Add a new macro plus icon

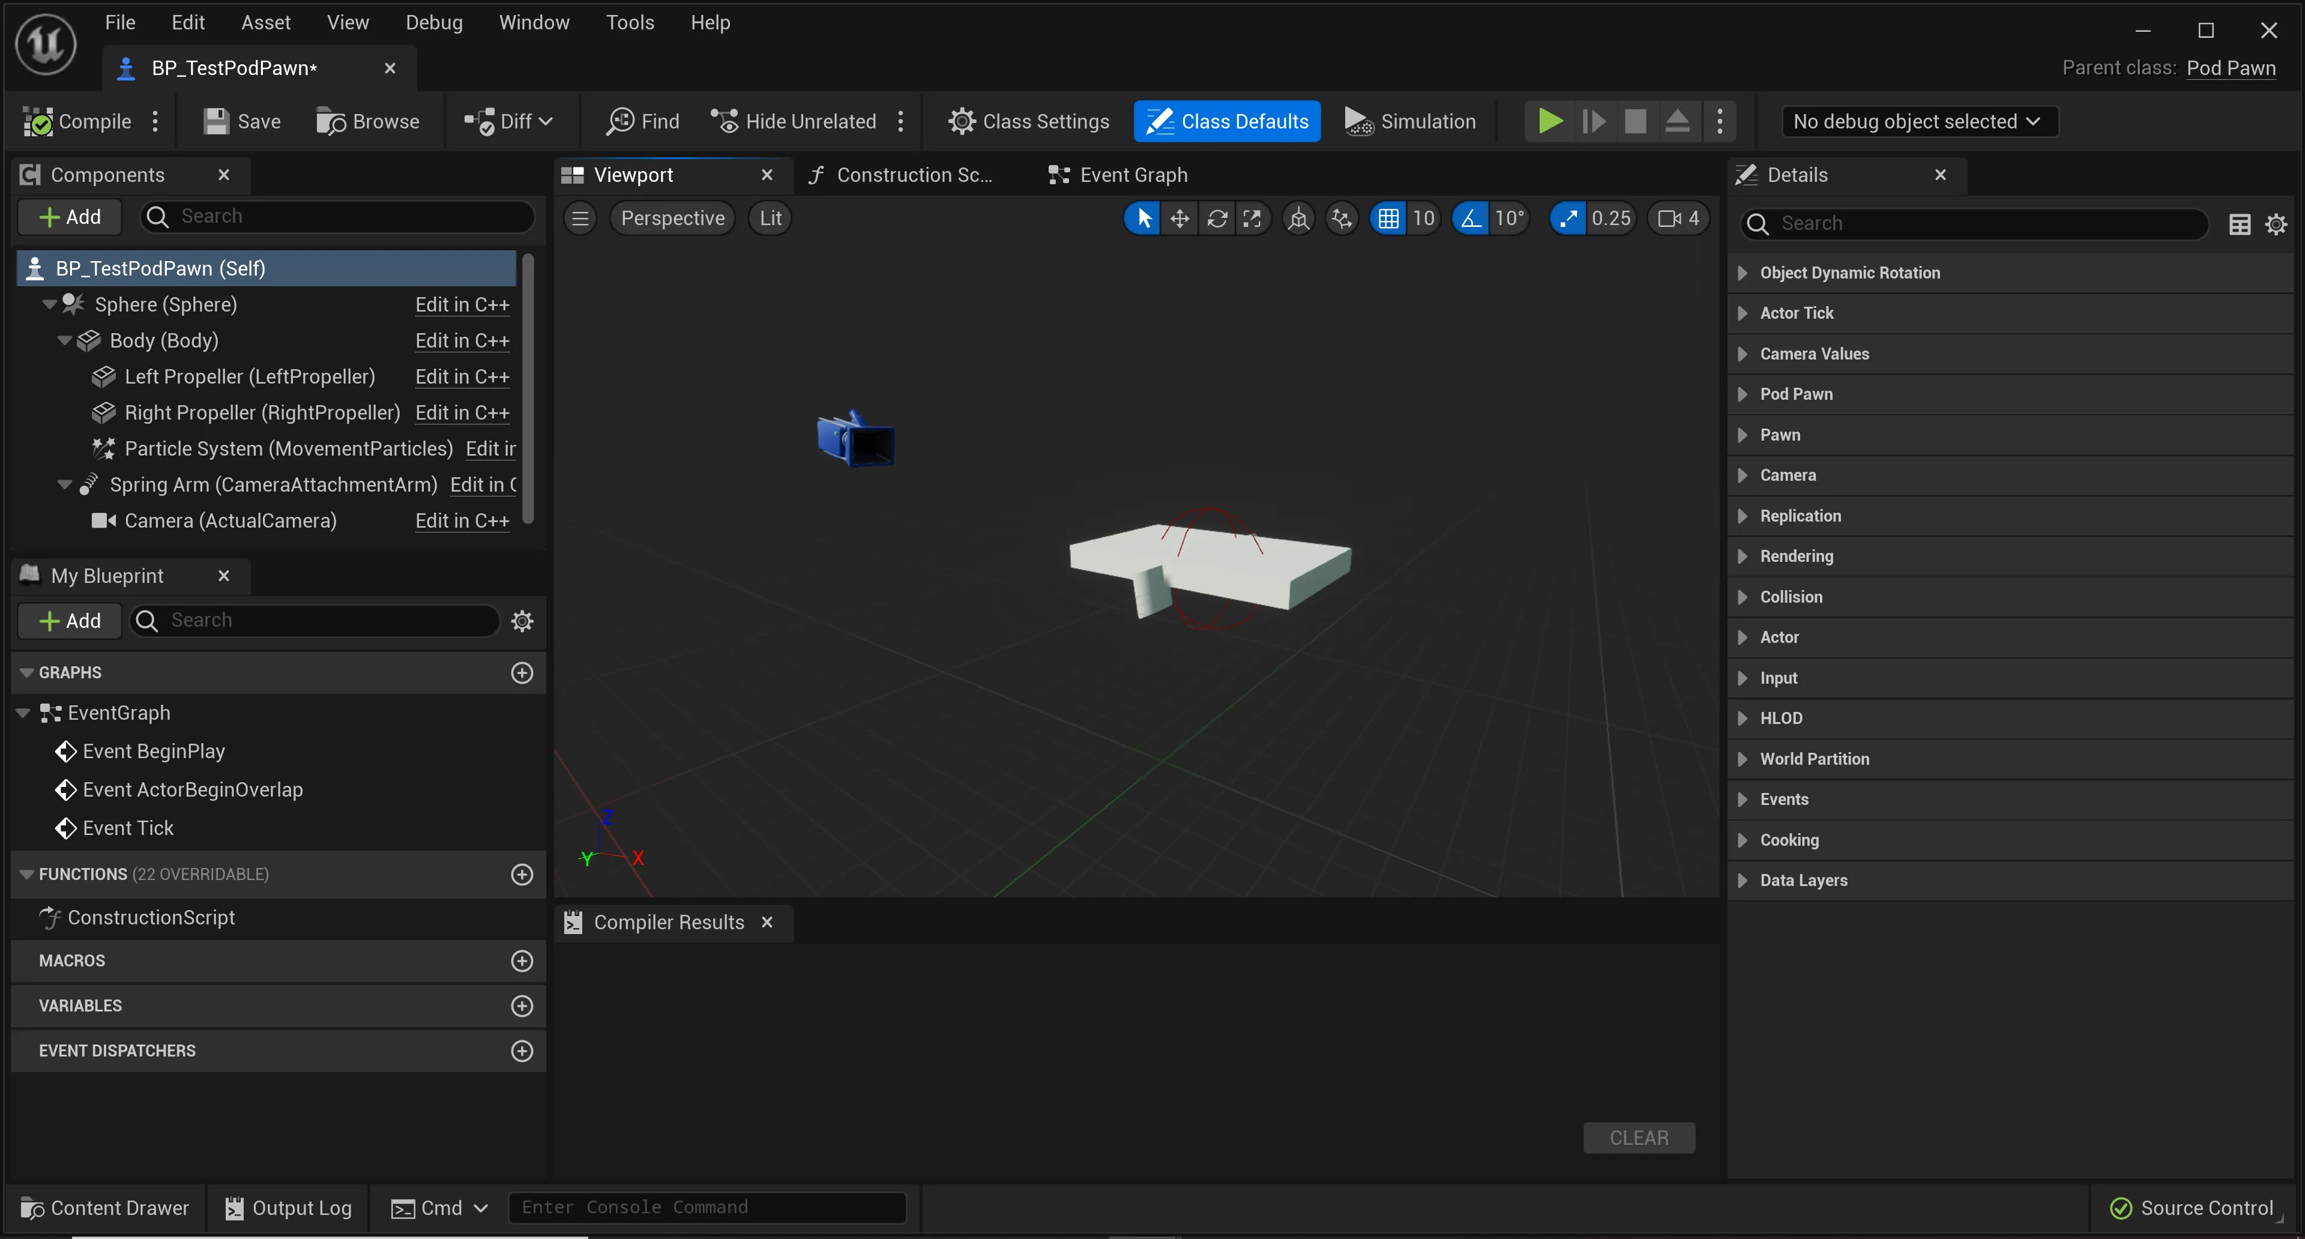[x=522, y=961]
